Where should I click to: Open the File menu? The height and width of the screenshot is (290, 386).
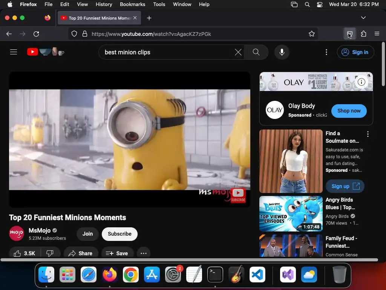[49, 5]
